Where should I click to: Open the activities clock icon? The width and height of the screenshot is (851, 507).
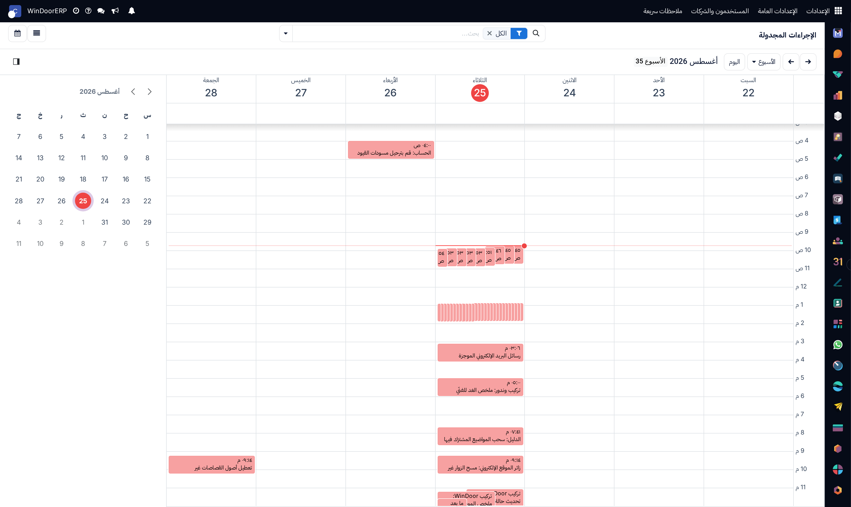click(x=76, y=11)
